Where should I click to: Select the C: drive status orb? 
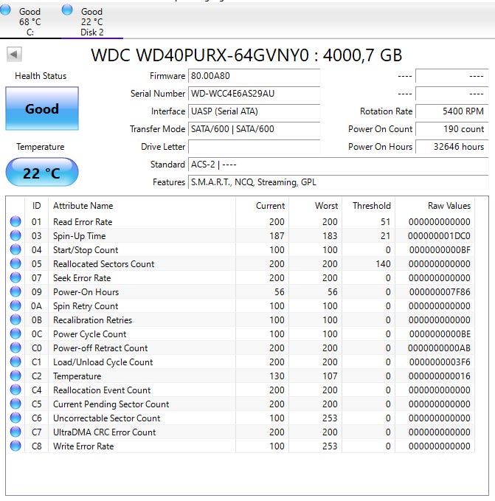[x=7, y=10]
